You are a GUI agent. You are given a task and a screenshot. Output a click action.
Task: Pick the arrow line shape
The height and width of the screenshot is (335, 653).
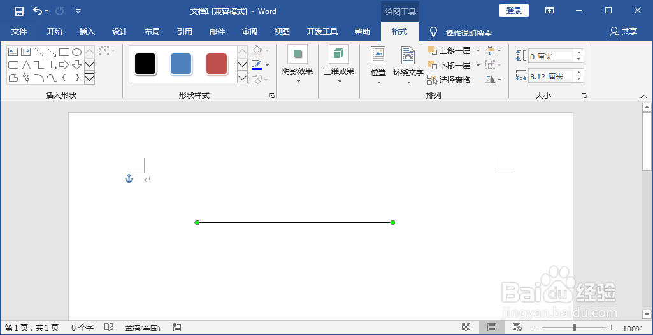[x=51, y=52]
